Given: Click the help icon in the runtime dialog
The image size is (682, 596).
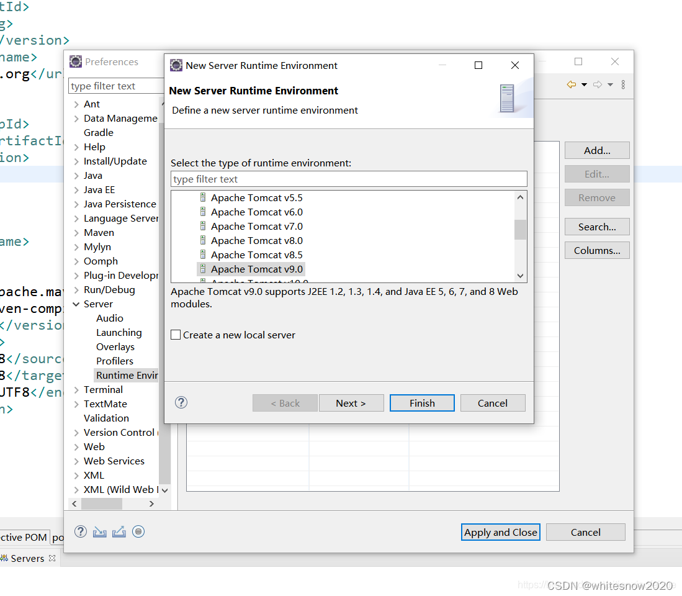Looking at the screenshot, I should coord(181,402).
